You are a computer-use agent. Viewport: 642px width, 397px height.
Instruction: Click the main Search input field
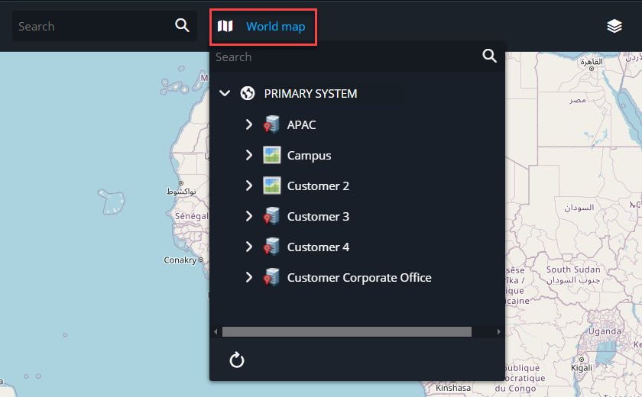point(92,26)
